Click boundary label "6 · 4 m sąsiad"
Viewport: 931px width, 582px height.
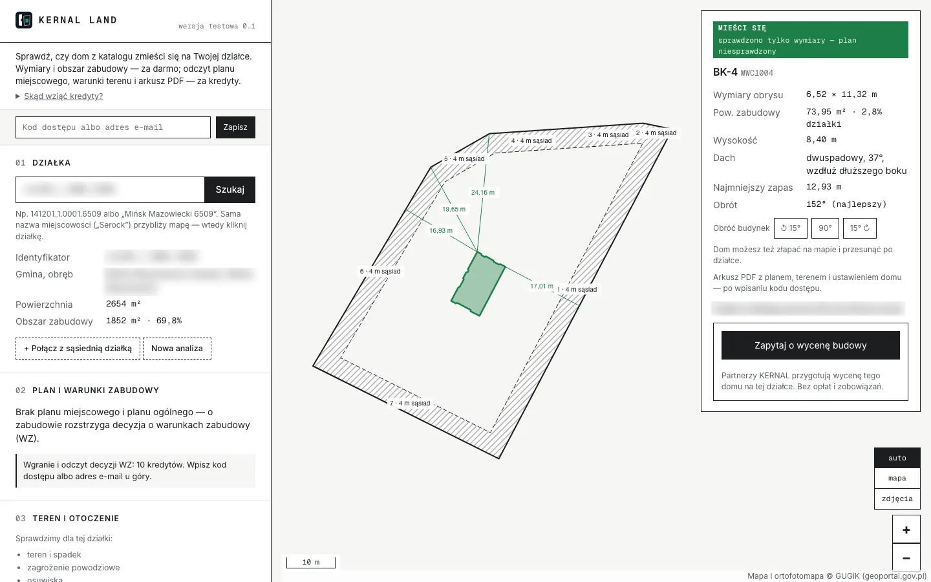380,272
